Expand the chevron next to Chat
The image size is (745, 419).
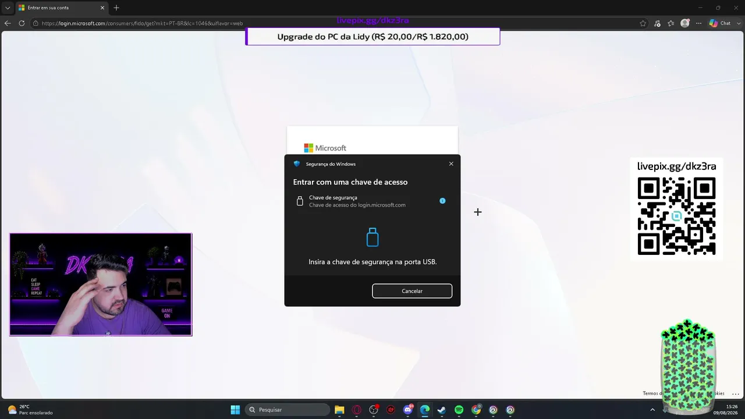pyautogui.click(x=737, y=23)
